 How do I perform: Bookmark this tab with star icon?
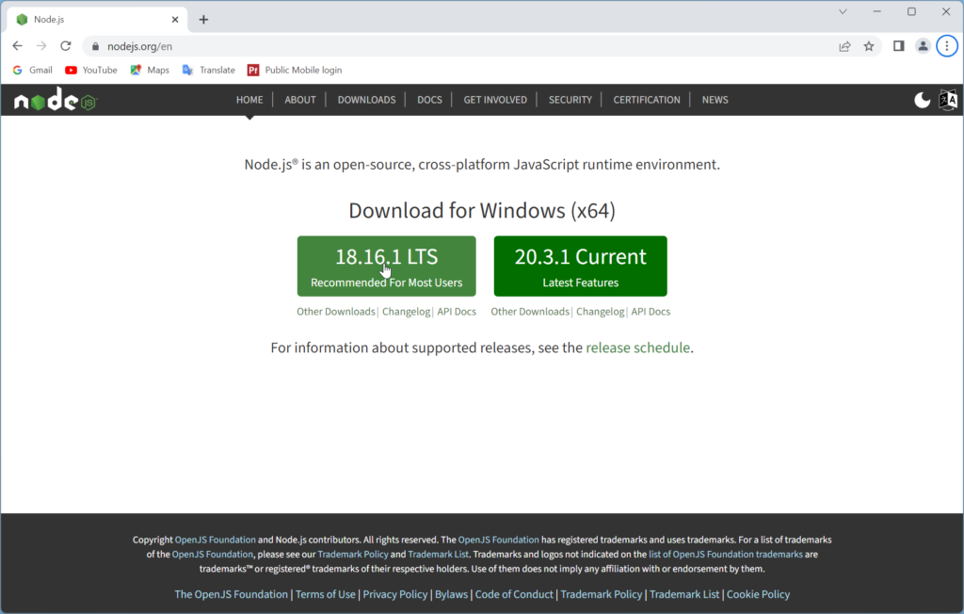(x=869, y=46)
